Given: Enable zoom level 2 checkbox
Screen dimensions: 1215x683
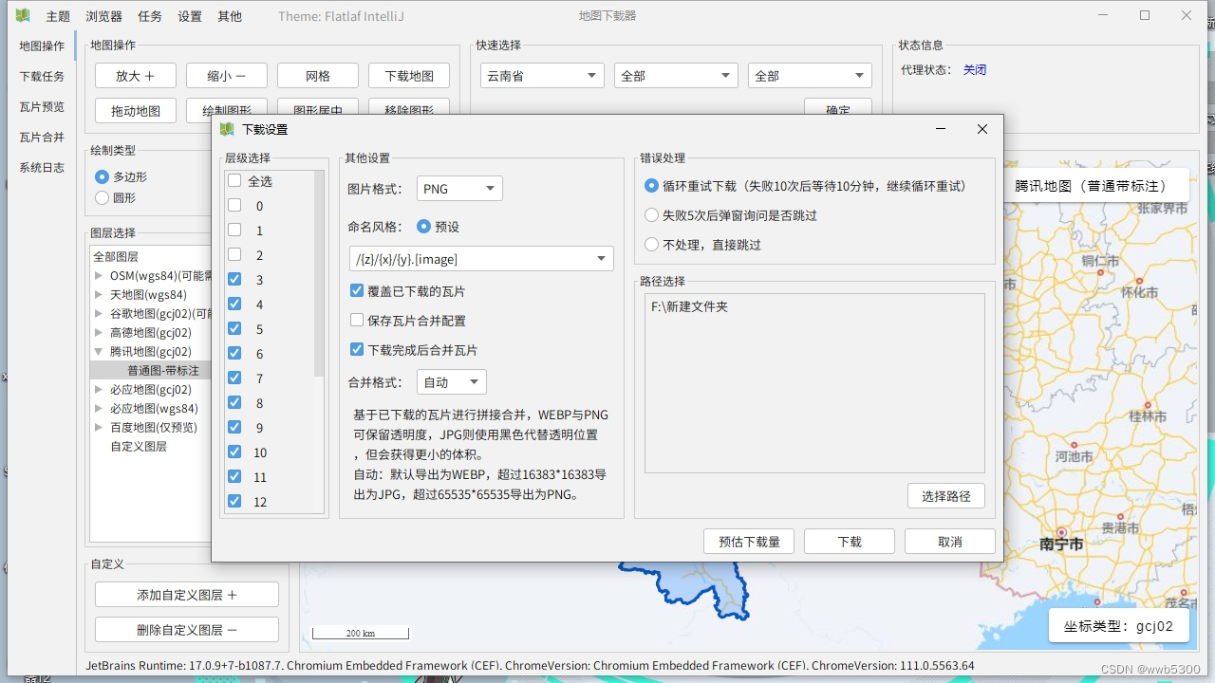Looking at the screenshot, I should pos(234,254).
